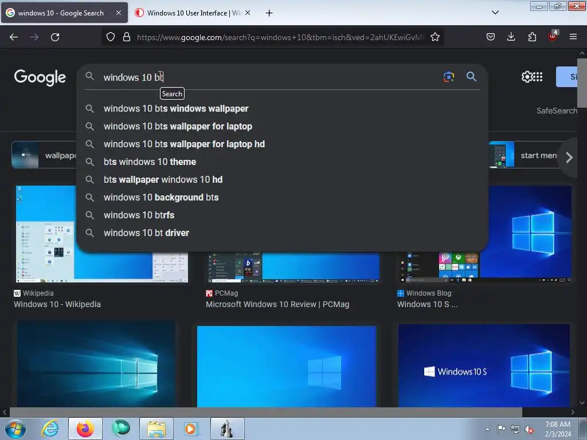Close the 'Windows 10 User Interface' tab
The image size is (587, 440).
click(x=248, y=13)
